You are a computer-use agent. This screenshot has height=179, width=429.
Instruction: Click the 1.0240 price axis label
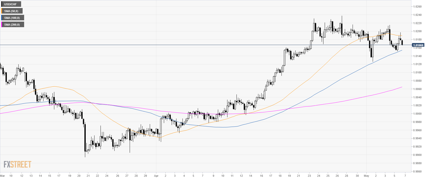coord(417,15)
